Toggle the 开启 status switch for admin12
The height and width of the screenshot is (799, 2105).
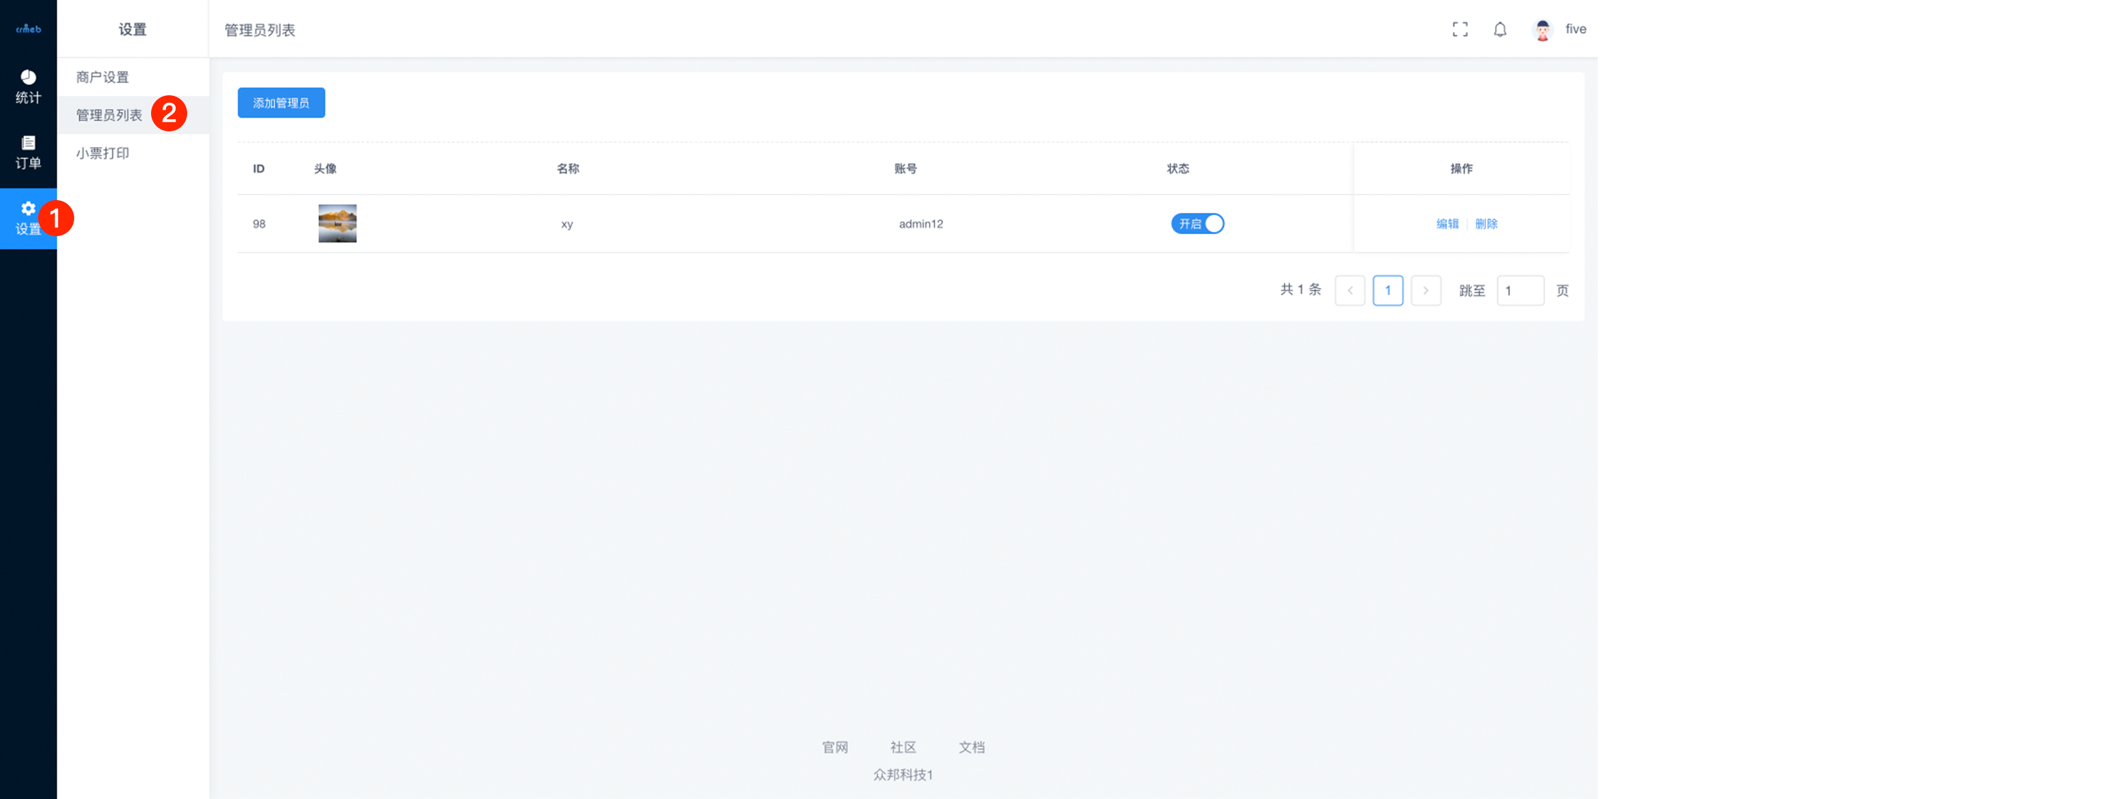1197,223
